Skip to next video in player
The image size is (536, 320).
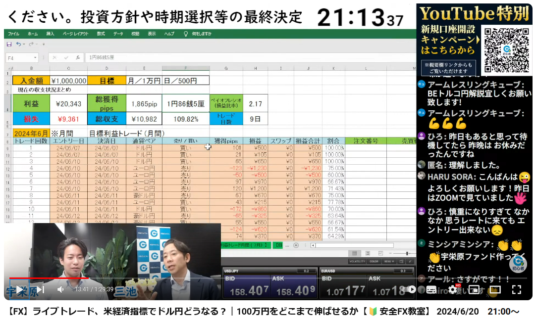(x=41, y=289)
